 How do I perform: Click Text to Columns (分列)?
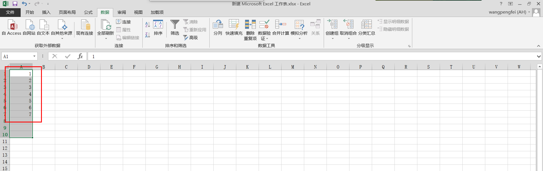point(218,27)
